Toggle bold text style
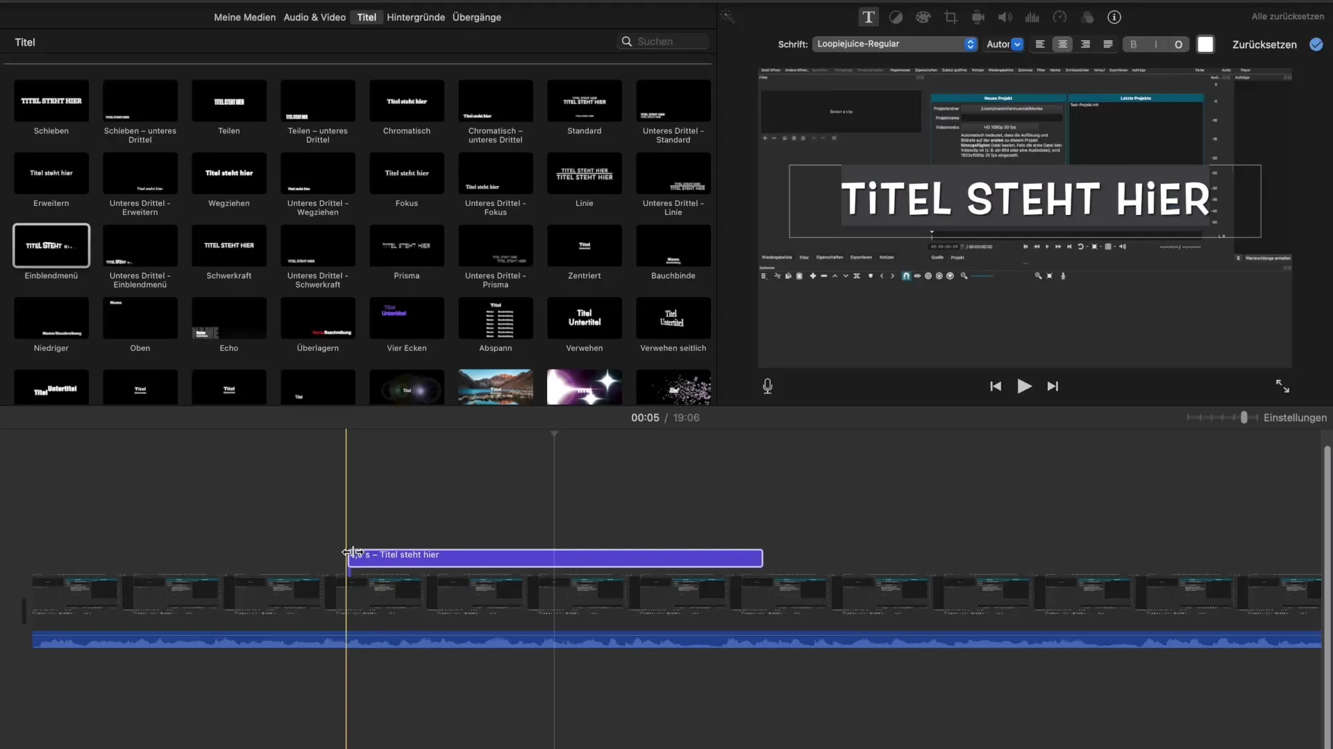The height and width of the screenshot is (749, 1333). coord(1134,44)
